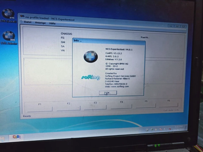Viewport: 203px width, 152px height.
Task: Click the NCS-Expertentool taskbar button
Action: (x=16, y=137)
